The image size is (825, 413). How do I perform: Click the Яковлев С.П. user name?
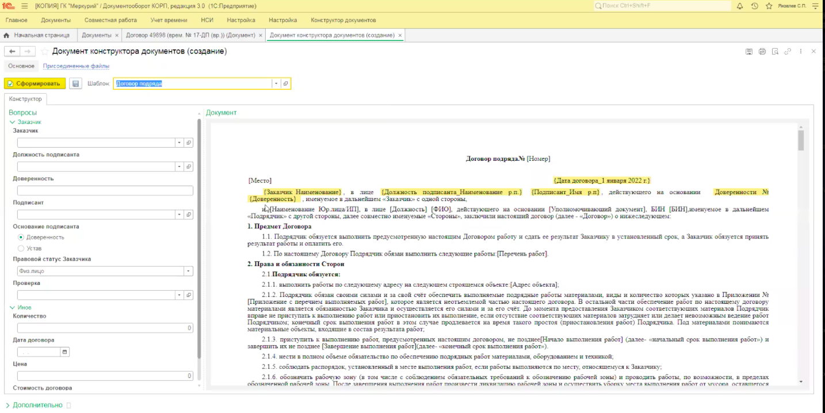793,6
